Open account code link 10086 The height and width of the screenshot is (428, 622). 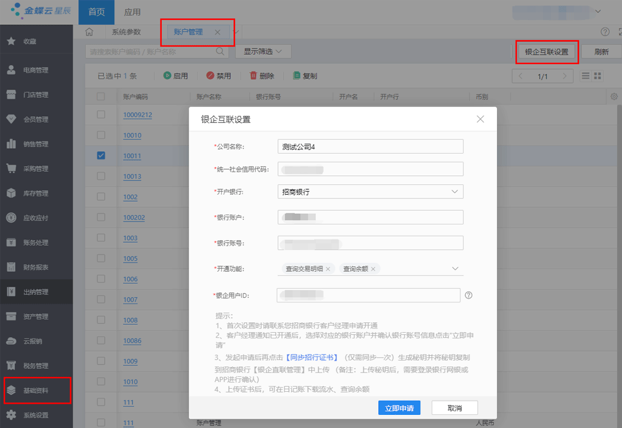[132, 340]
